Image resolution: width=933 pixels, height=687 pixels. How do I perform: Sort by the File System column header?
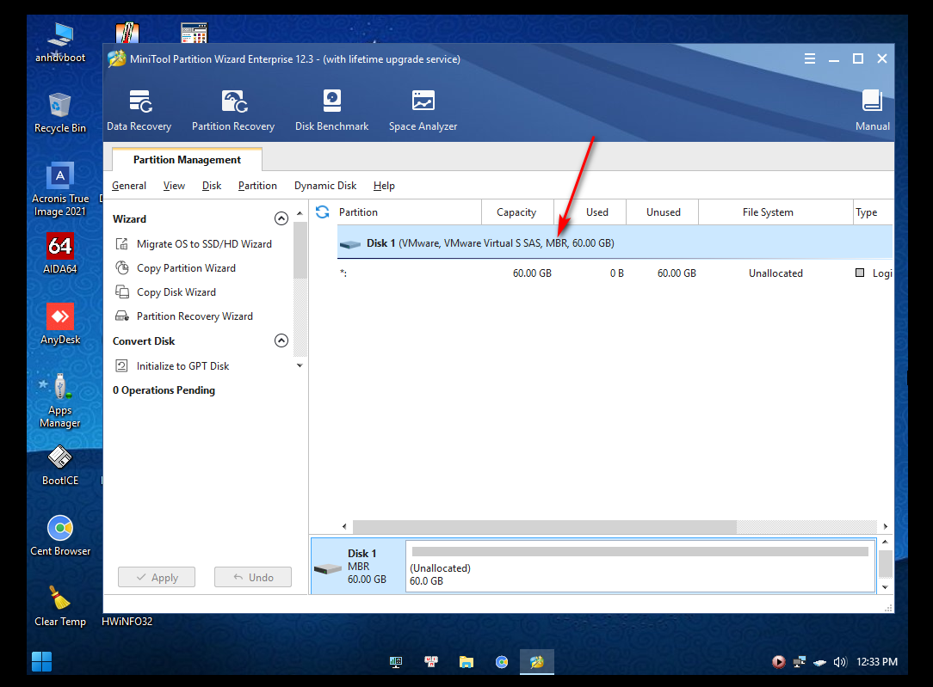775,212
